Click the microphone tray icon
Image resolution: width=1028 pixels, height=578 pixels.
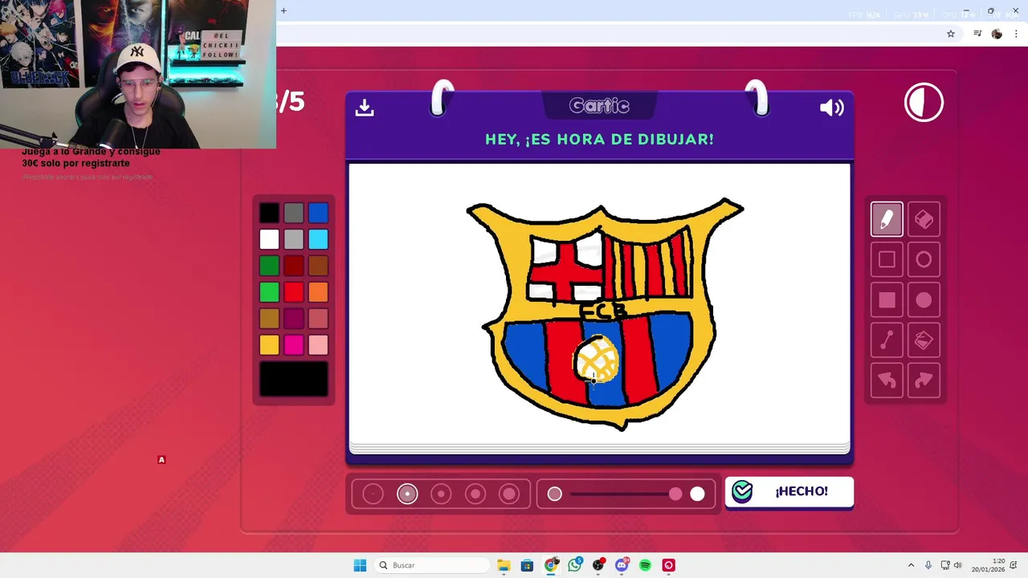tap(928, 565)
